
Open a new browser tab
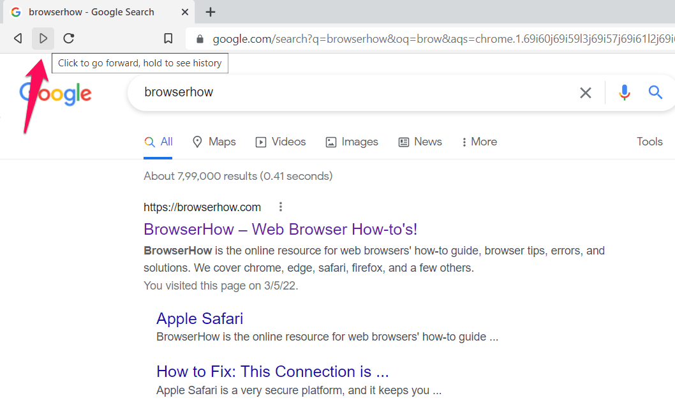211,11
